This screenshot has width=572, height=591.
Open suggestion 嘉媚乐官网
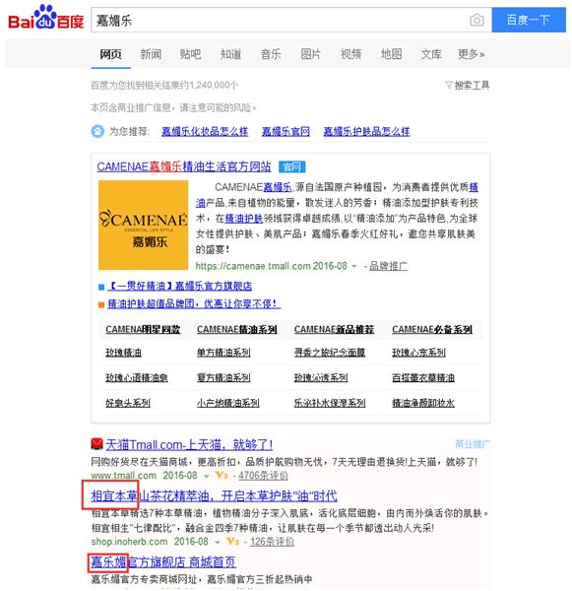click(x=286, y=132)
